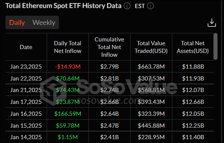224x143 pixels.
Task: Click the EST timezone label
Action: coord(140,6)
